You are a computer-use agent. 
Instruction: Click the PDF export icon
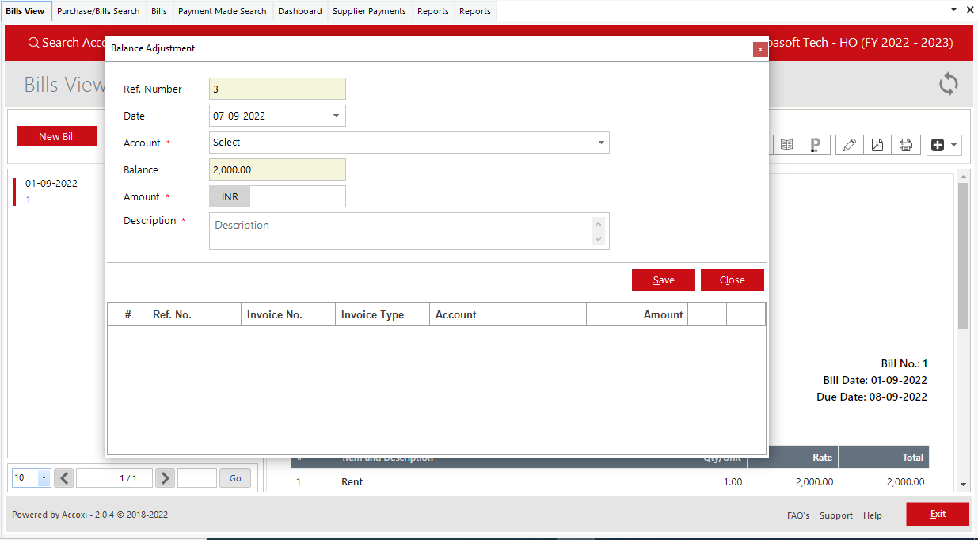click(x=877, y=145)
